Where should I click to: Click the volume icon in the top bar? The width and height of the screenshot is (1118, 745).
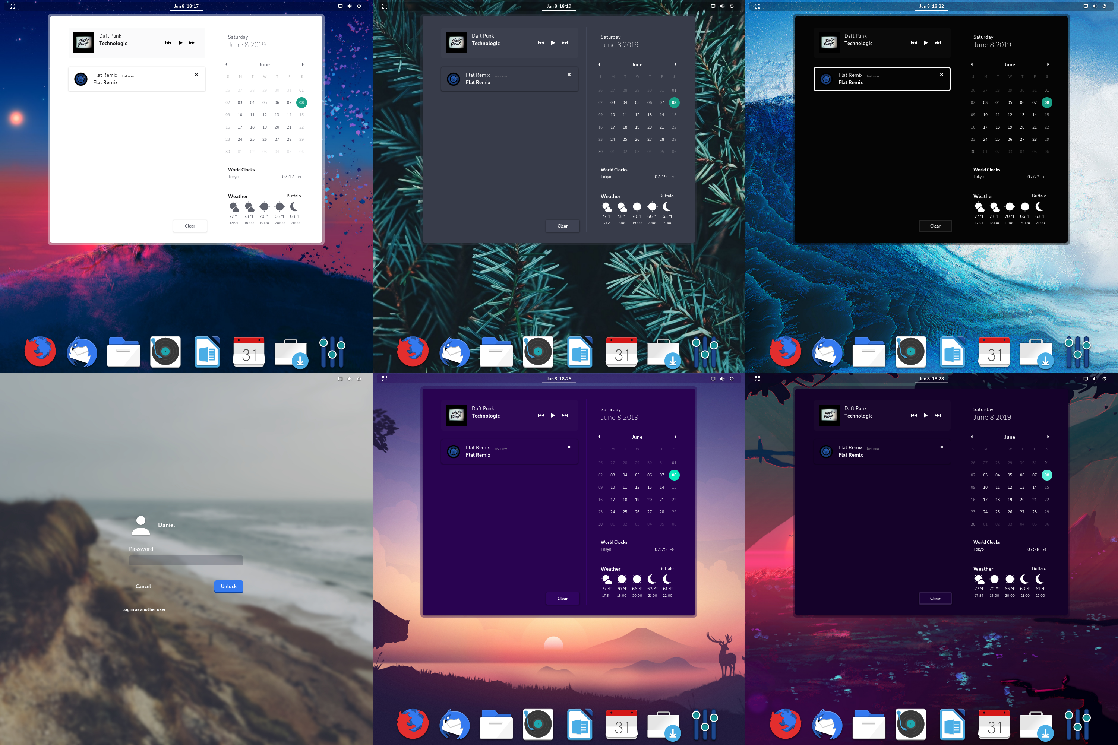coord(350,6)
